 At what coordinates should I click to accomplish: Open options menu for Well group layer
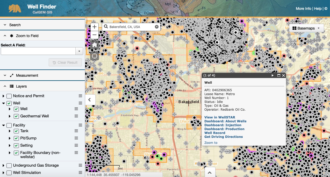[x=80, y=103]
